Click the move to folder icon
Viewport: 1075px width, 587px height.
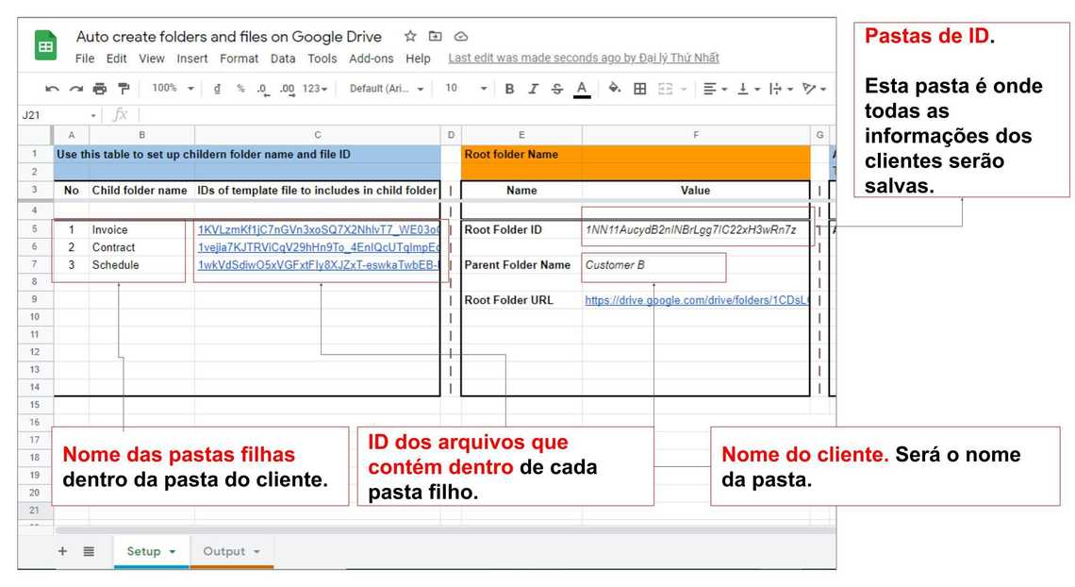[436, 37]
